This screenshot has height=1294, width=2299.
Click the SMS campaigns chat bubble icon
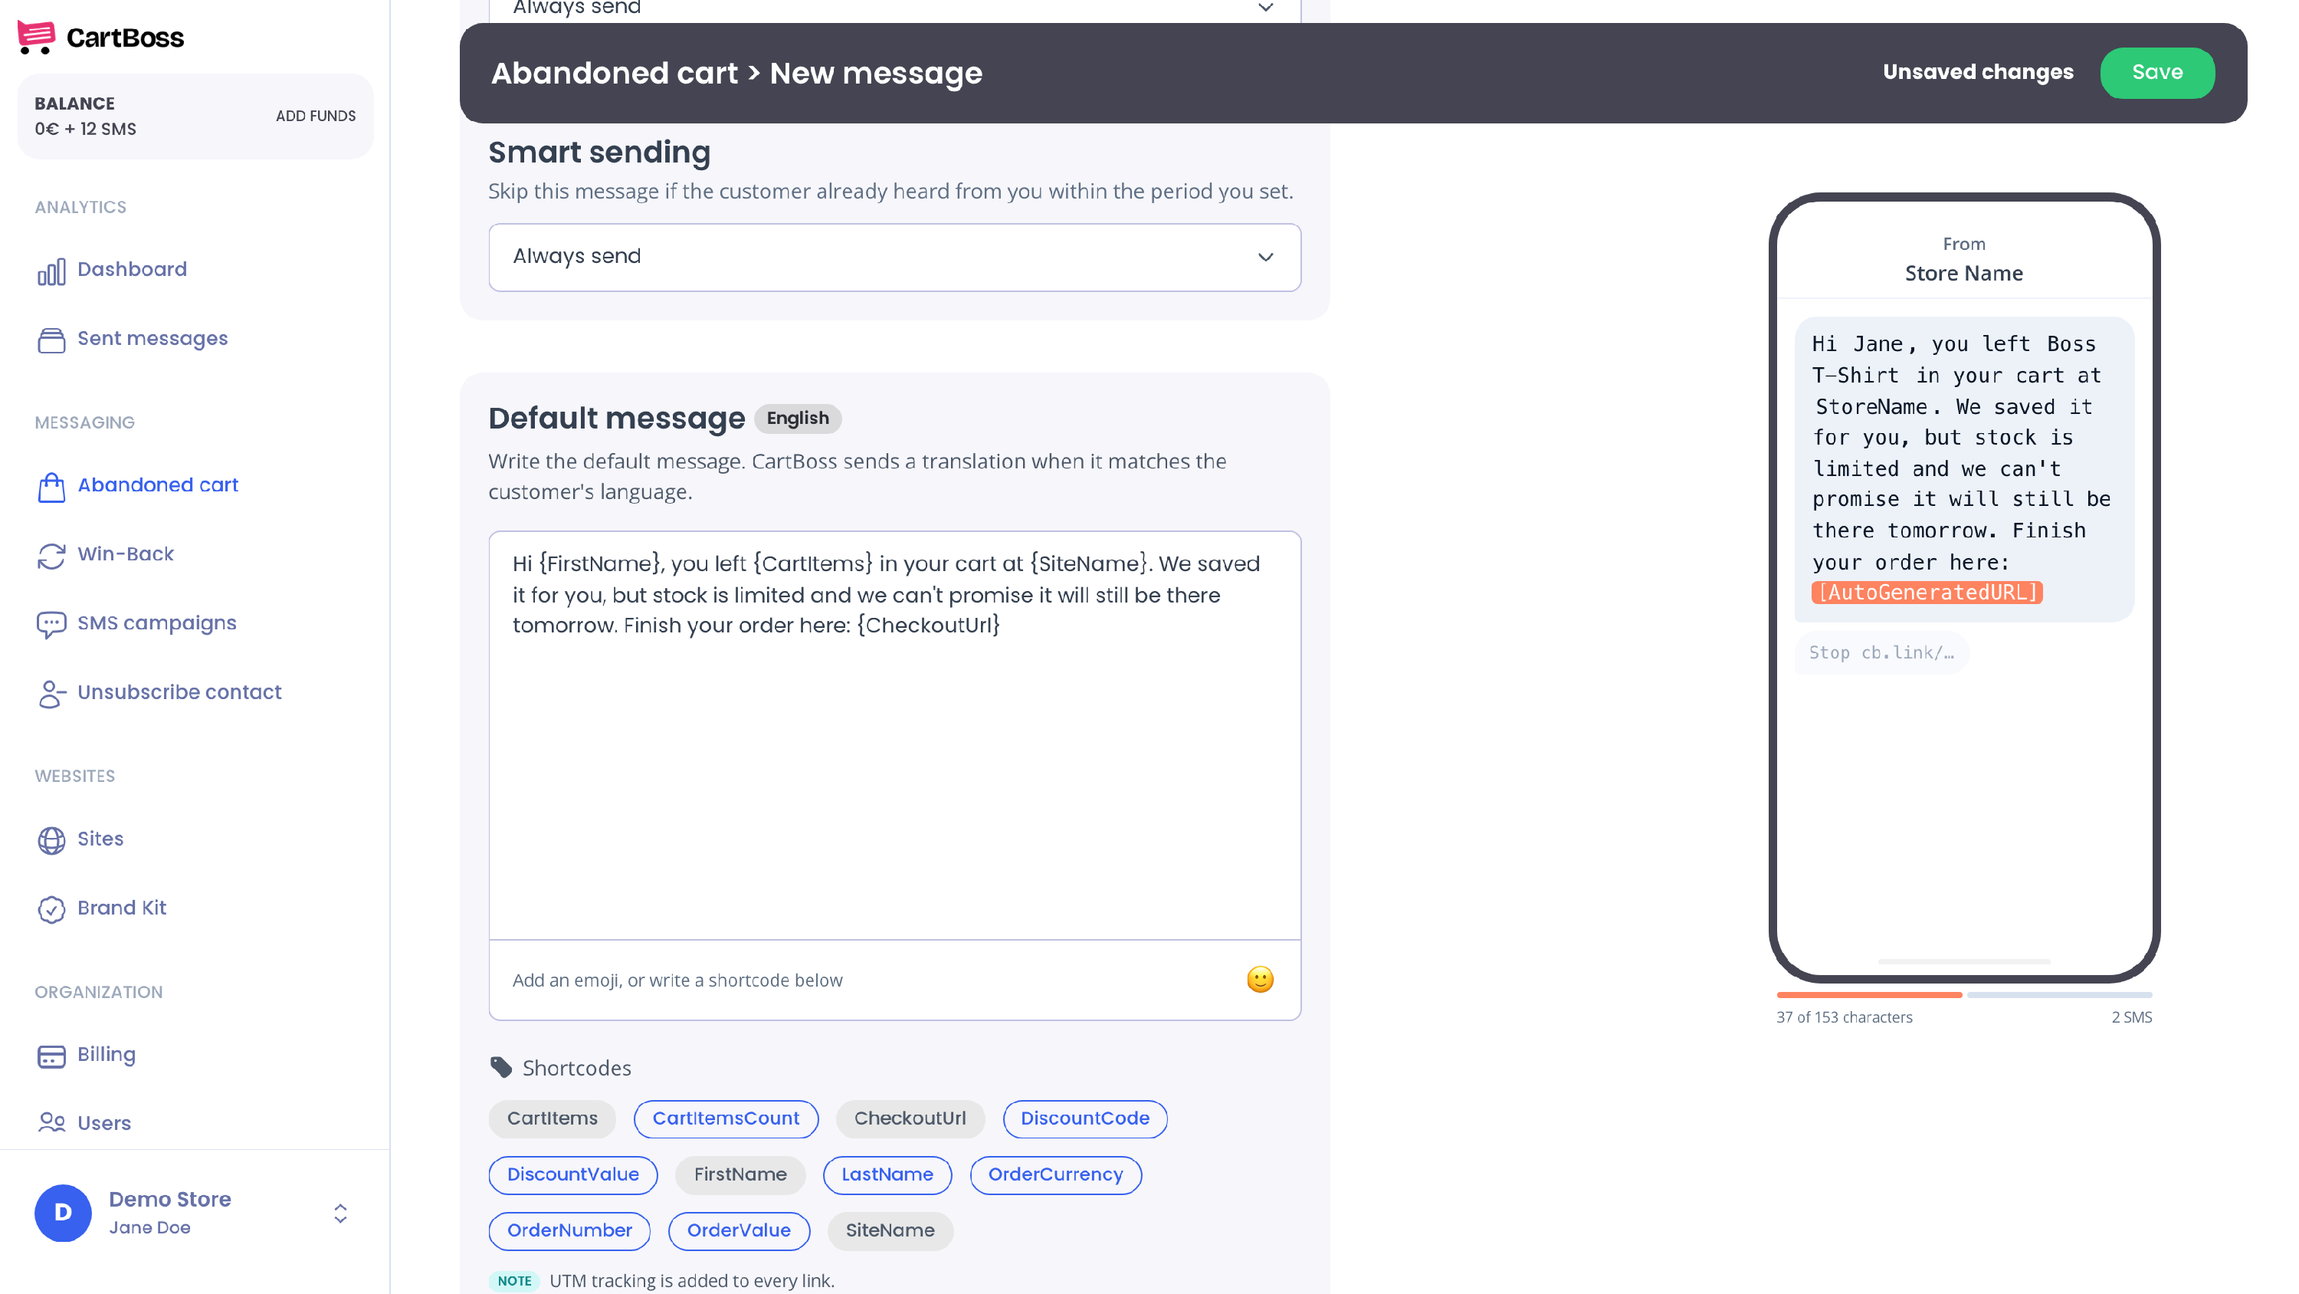coord(51,624)
